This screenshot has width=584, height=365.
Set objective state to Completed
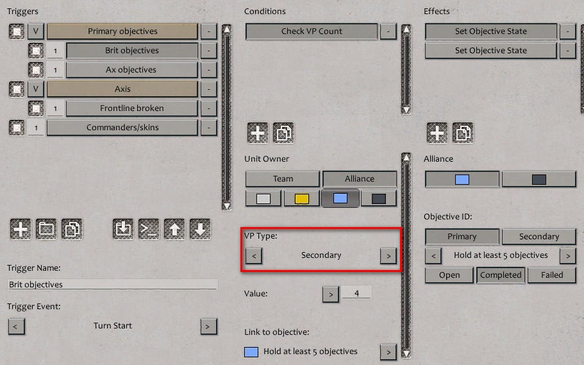[501, 275]
